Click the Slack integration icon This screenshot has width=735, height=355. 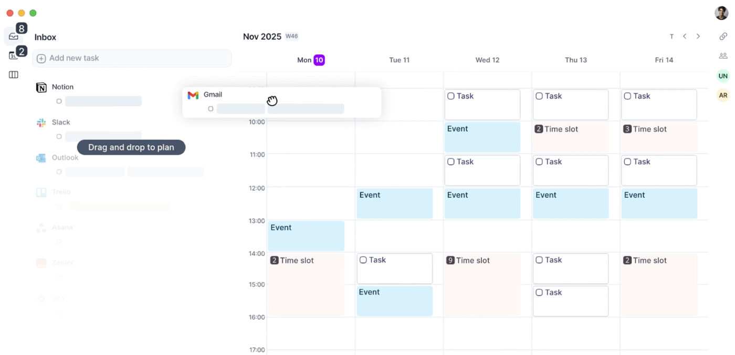41,123
